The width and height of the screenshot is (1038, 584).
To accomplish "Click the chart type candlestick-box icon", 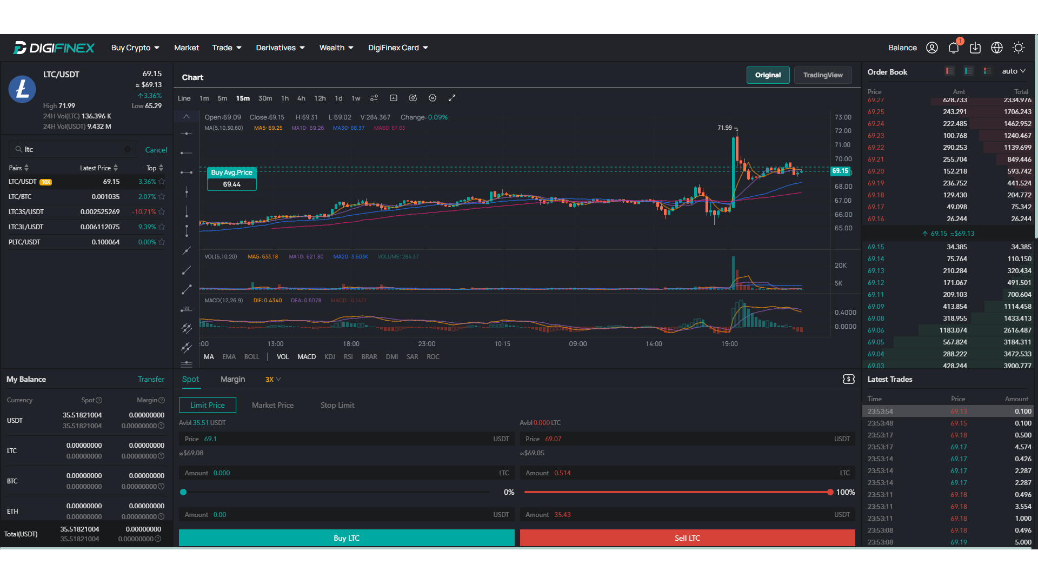I will pyautogui.click(x=394, y=98).
